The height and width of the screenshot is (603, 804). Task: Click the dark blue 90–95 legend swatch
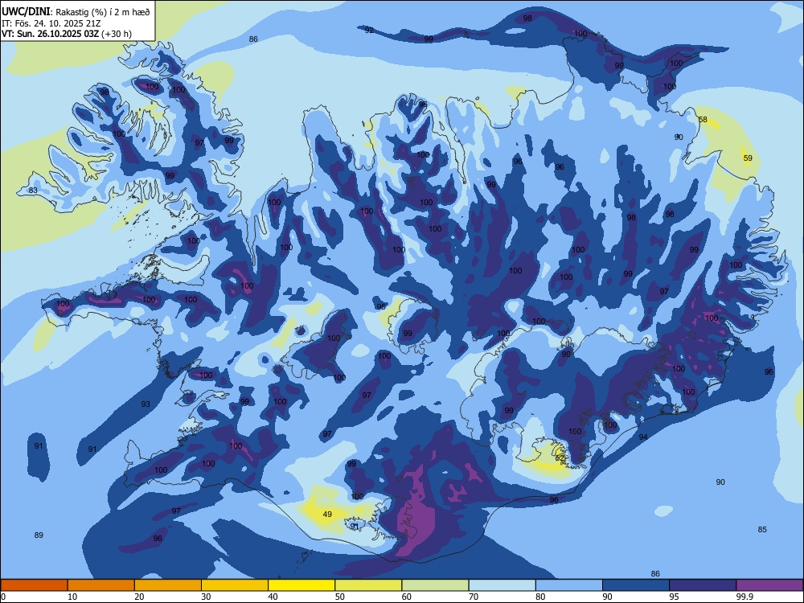[x=636, y=585]
